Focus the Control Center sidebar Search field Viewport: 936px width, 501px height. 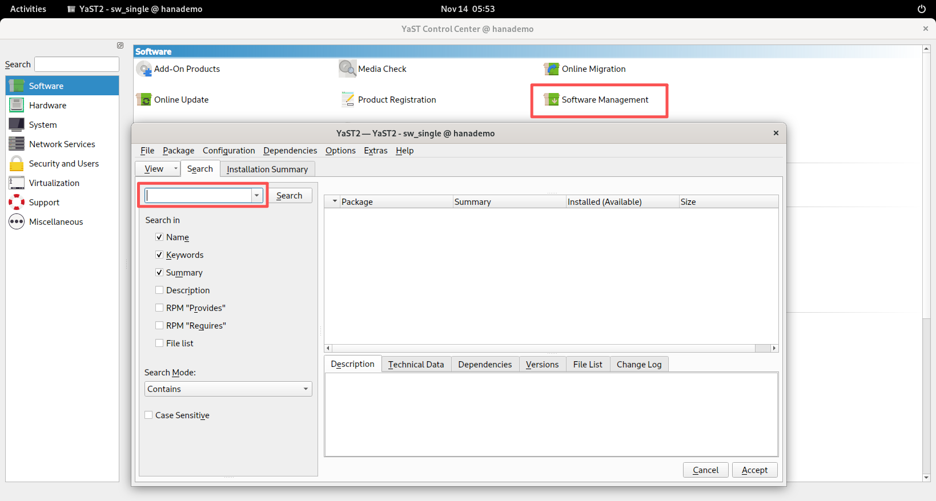point(77,64)
